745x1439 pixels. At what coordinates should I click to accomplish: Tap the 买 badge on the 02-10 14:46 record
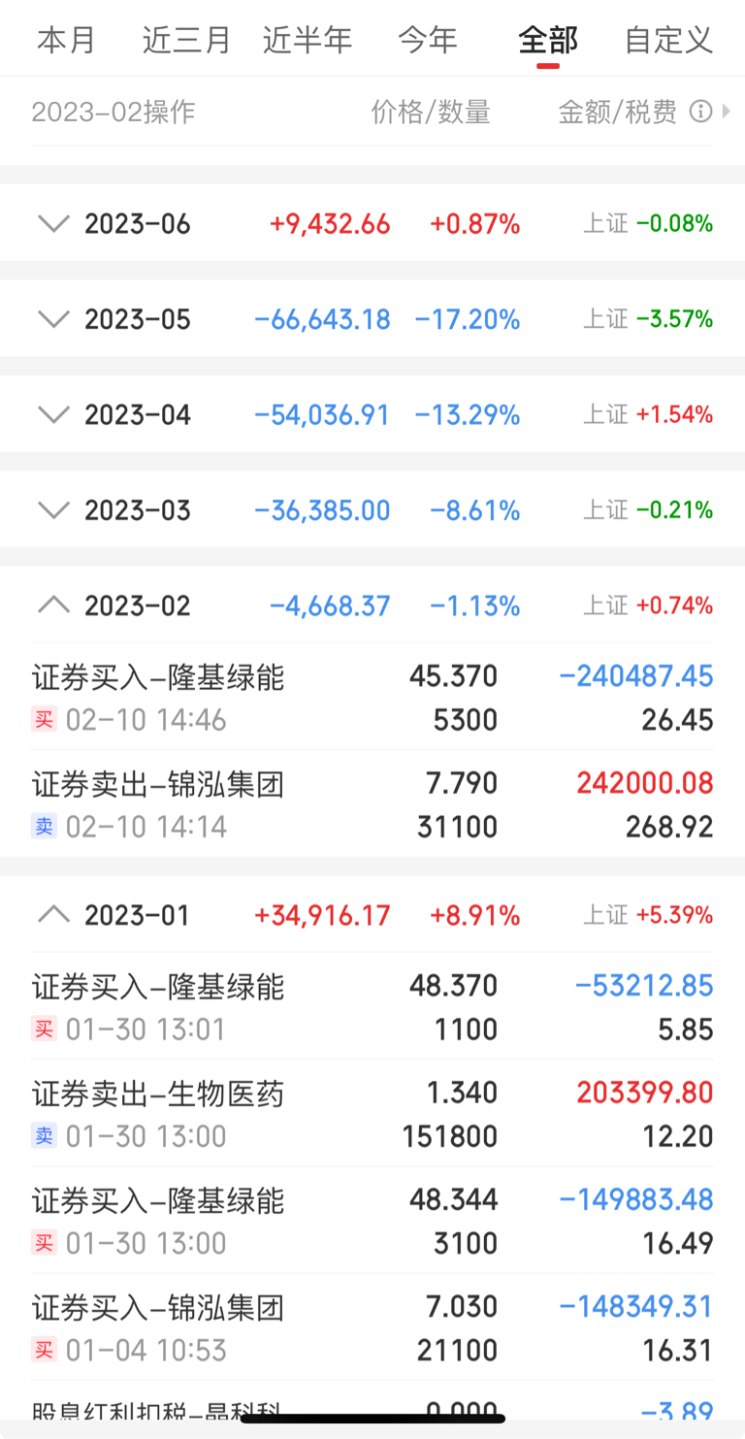coord(44,720)
